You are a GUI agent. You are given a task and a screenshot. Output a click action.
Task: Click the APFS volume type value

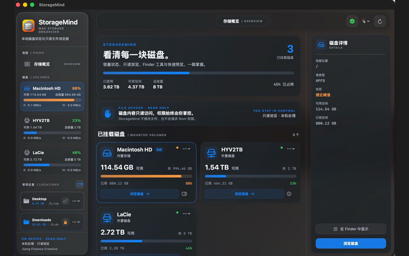coord(320,81)
